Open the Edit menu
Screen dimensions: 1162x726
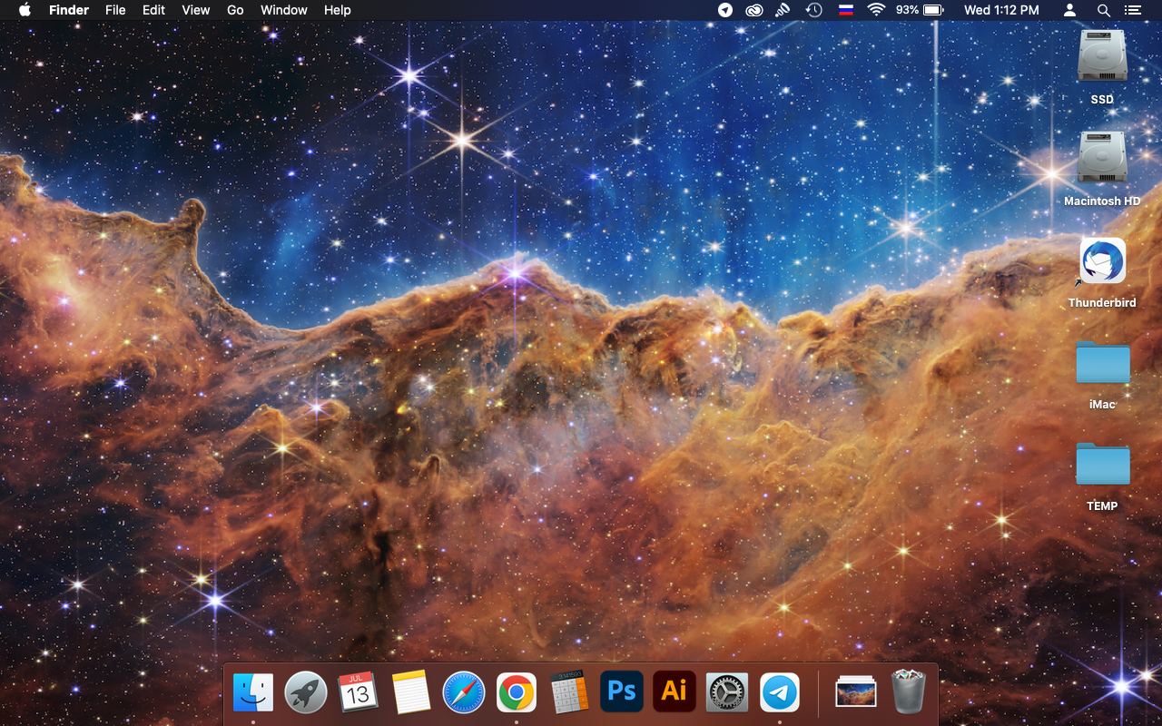[x=153, y=10]
